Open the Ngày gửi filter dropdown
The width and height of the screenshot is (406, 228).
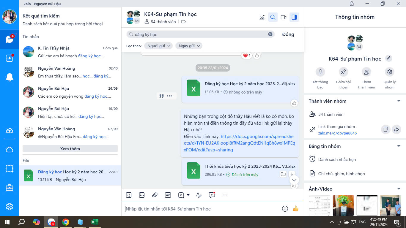189,46
